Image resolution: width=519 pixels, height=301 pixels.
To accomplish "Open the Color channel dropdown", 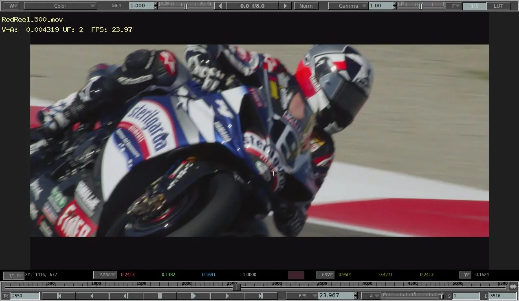I will tap(60, 6).
